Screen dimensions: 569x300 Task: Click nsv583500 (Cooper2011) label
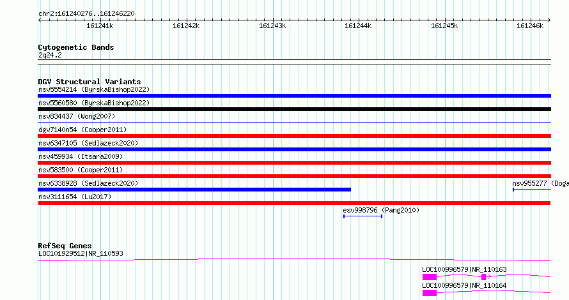point(81,170)
